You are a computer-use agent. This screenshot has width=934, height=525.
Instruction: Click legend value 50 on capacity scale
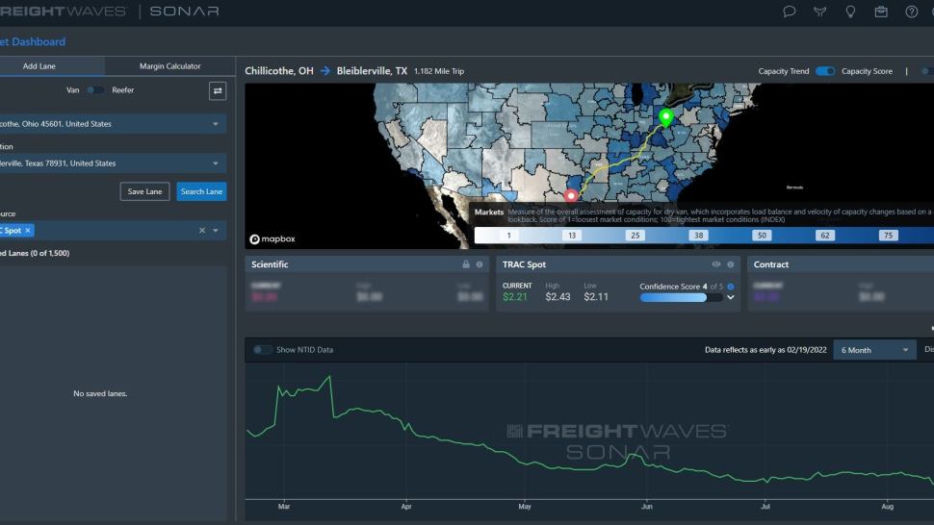pyautogui.click(x=762, y=236)
